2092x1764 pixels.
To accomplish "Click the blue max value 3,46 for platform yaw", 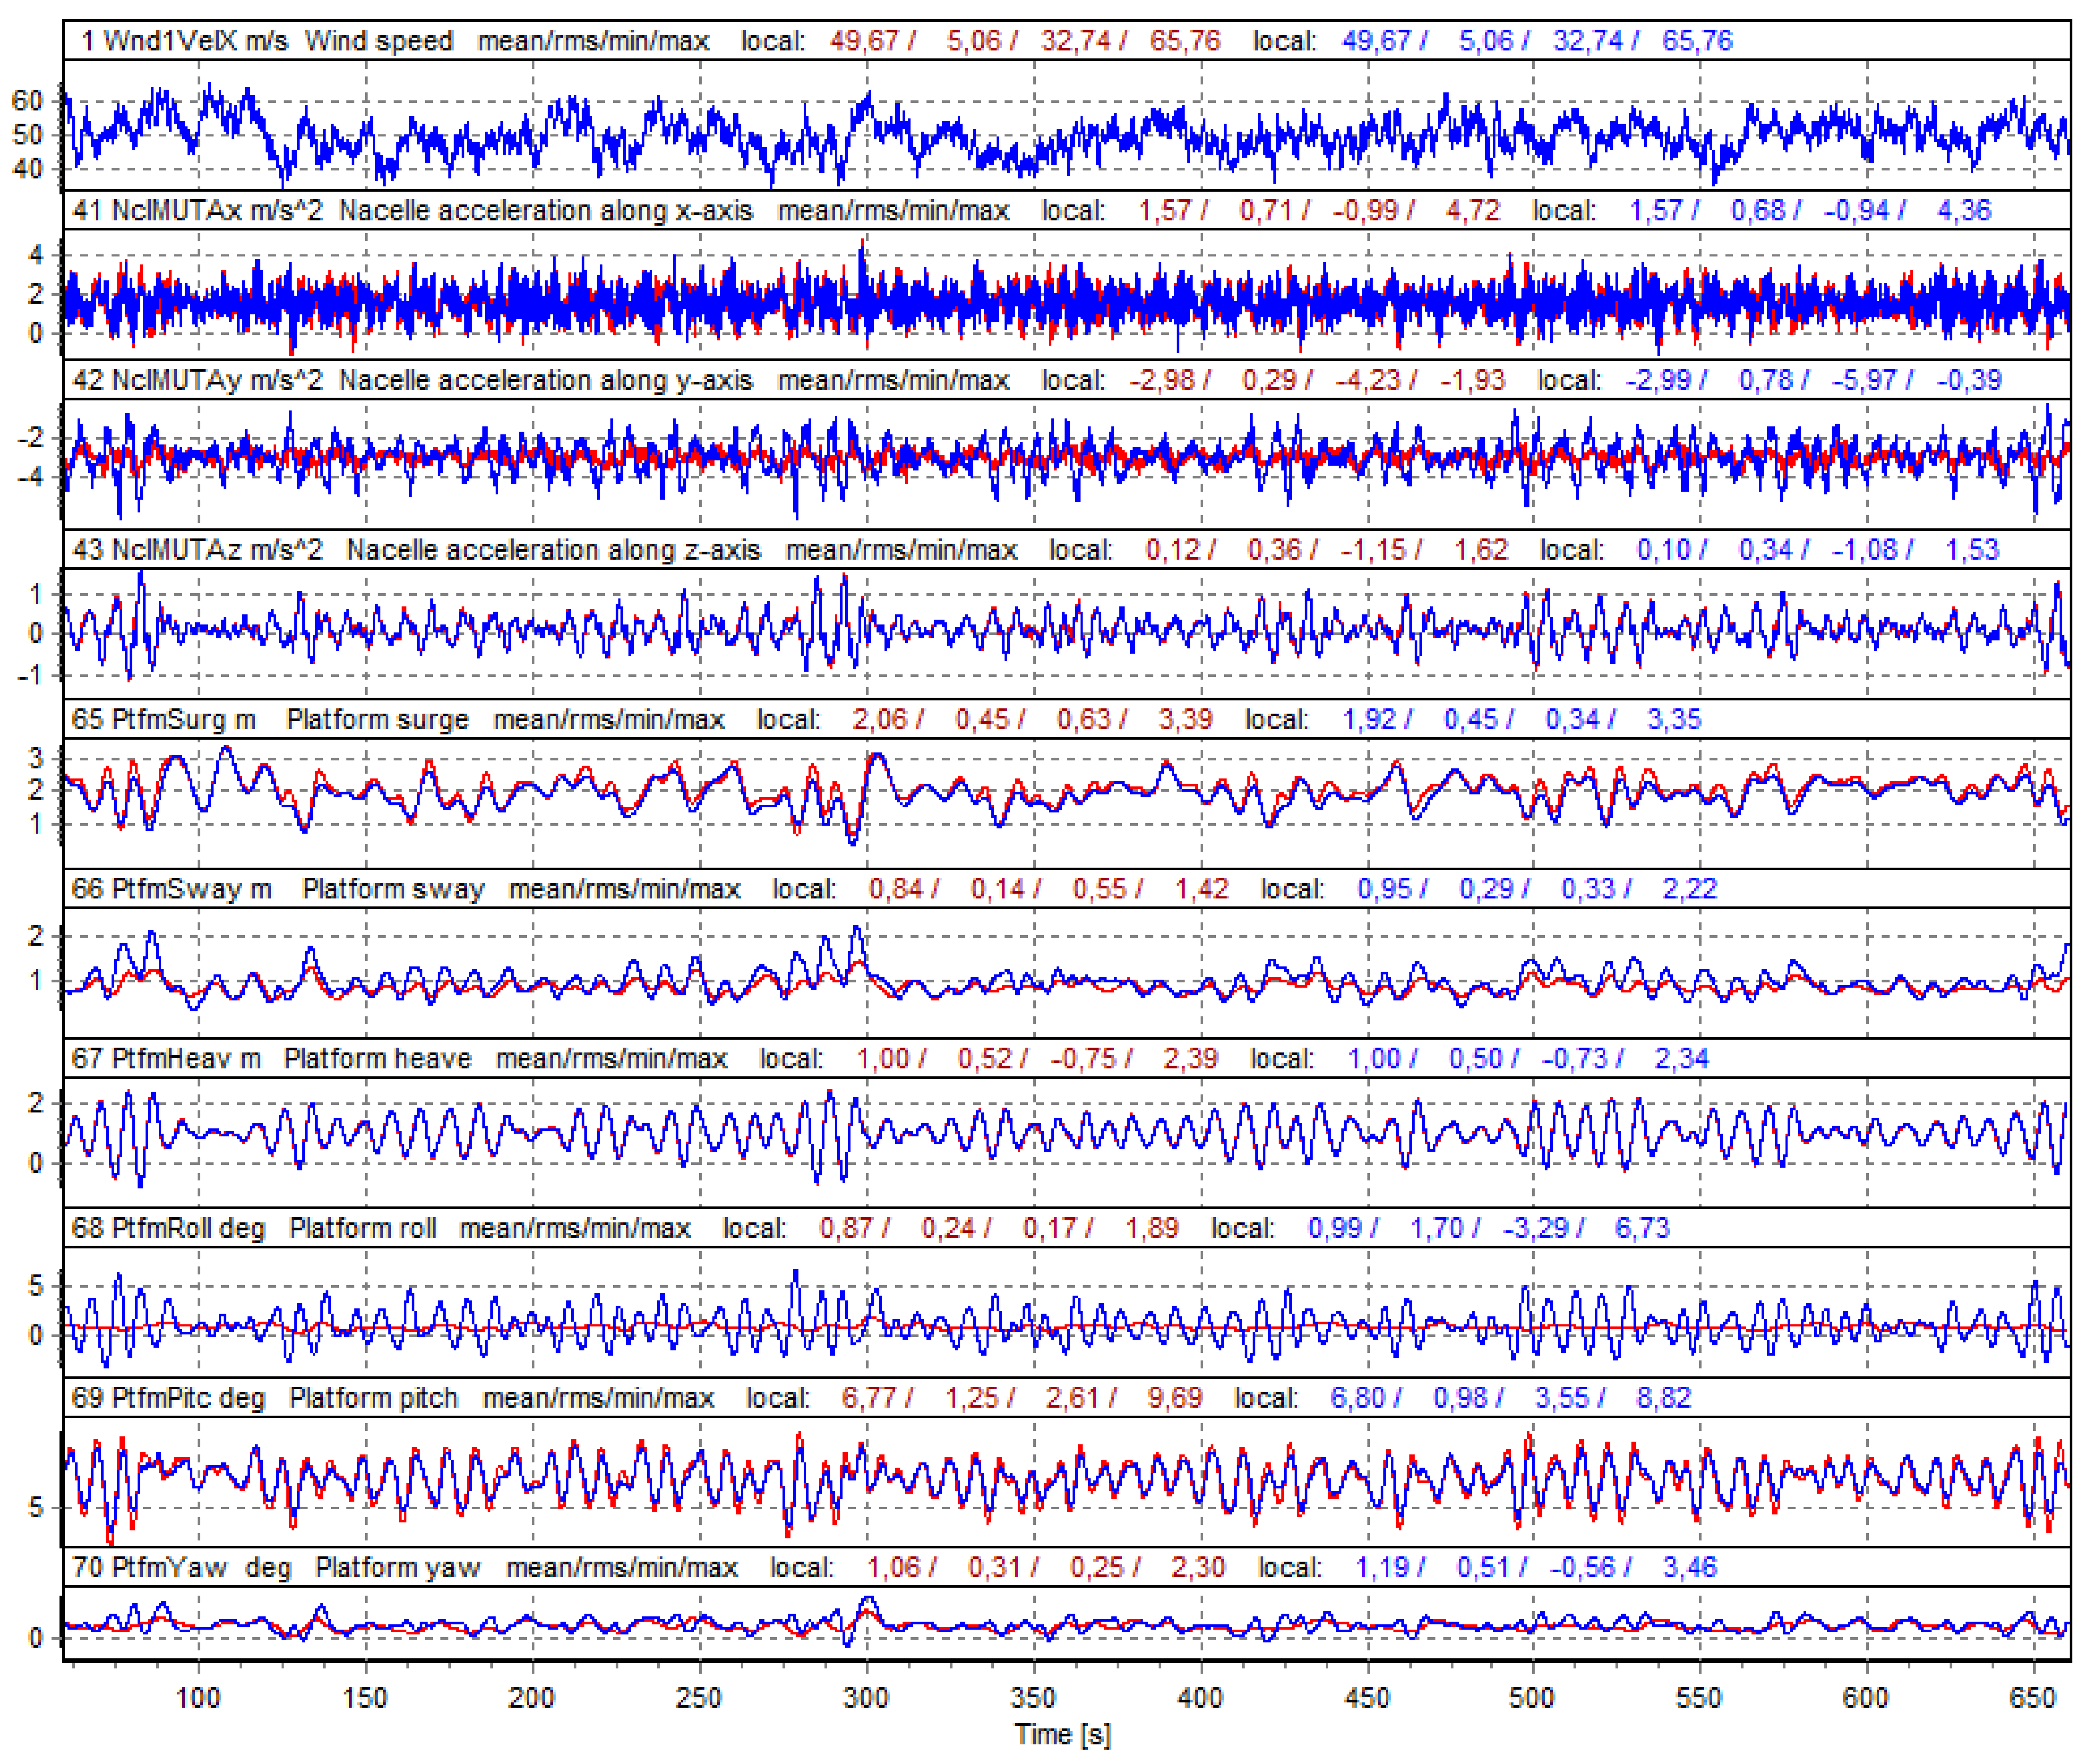I will (x=1690, y=1568).
